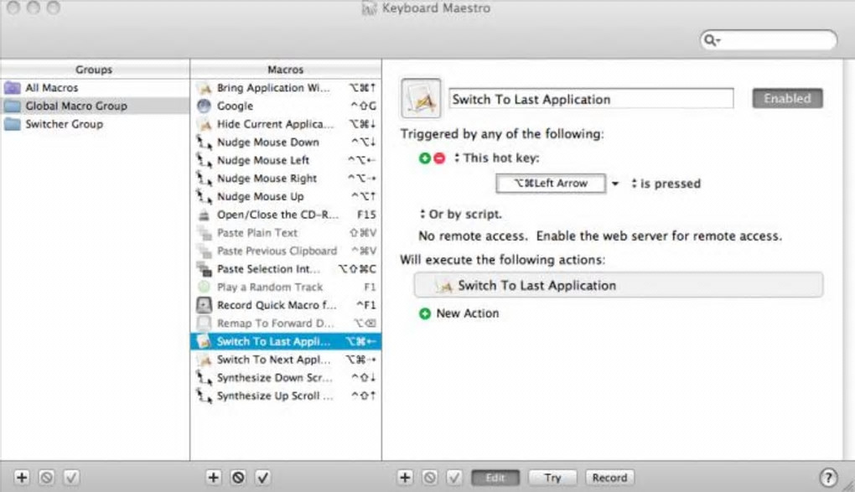
Task: Select the Switch To Last Application action row
Action: (x=619, y=285)
